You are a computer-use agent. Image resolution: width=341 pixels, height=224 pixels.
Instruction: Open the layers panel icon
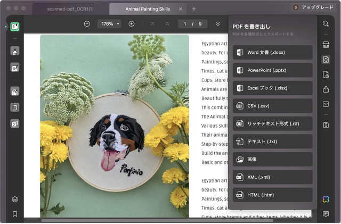click(15, 199)
